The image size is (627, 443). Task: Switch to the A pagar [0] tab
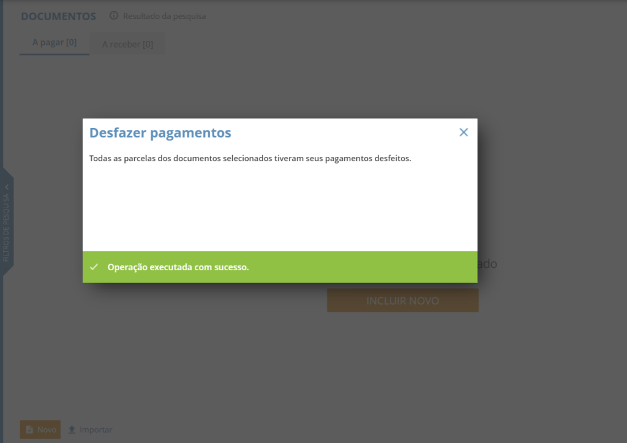coord(54,43)
